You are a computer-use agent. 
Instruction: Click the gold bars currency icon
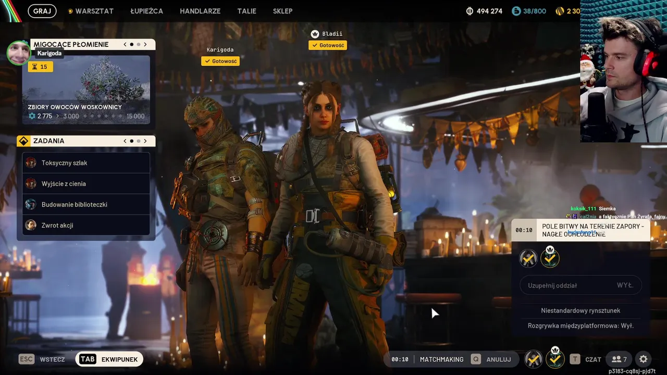(560, 11)
